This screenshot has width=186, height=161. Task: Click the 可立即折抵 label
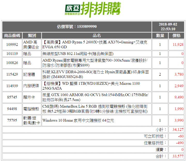pyautogui.click(x=155, y=136)
